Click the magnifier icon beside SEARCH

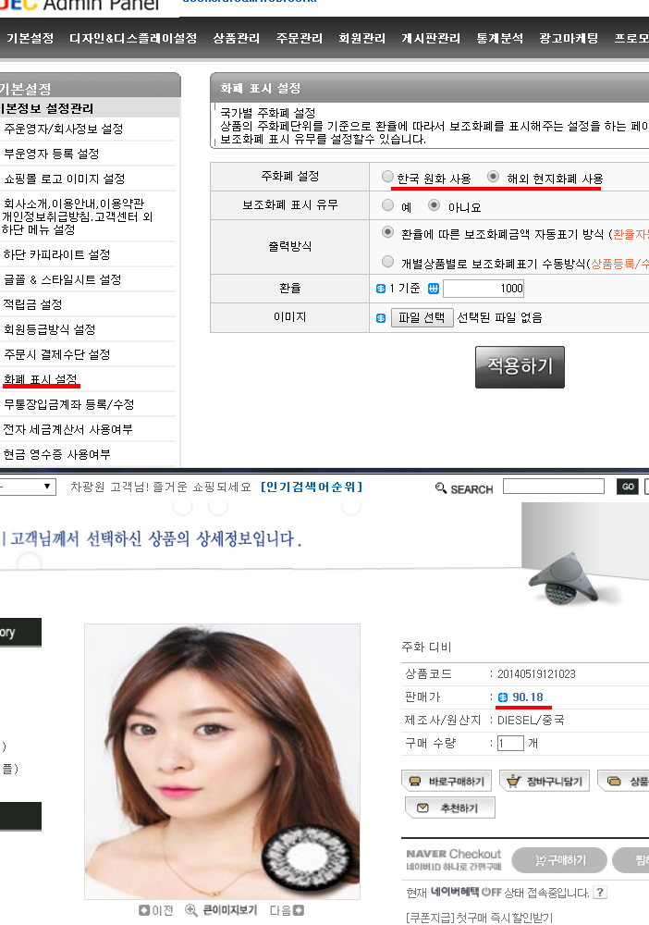(x=440, y=487)
